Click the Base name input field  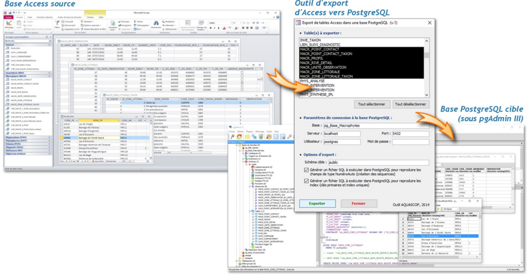click(376, 126)
